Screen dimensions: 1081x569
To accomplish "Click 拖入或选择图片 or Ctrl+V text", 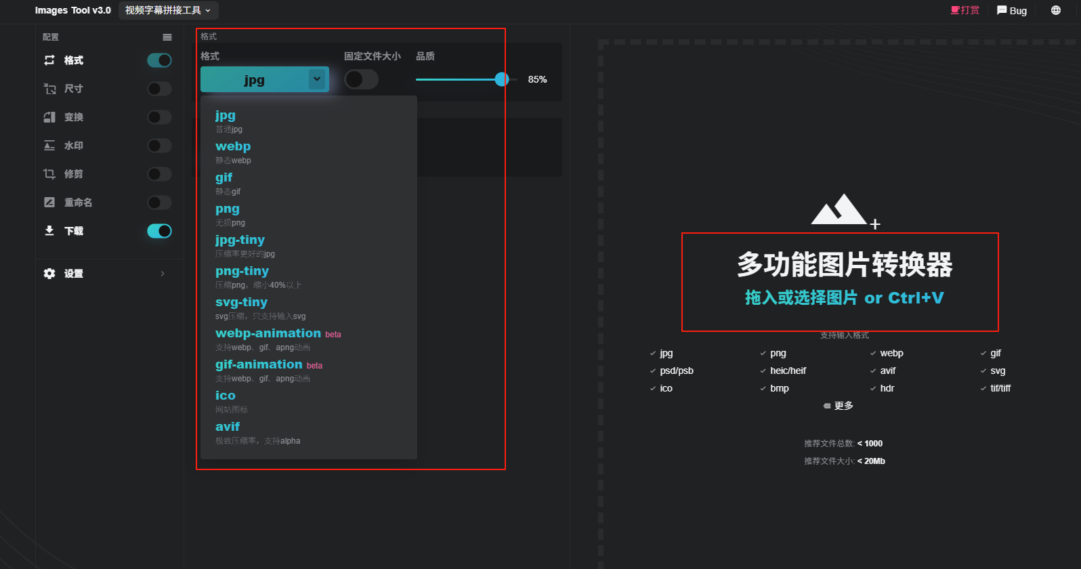I will tap(844, 298).
